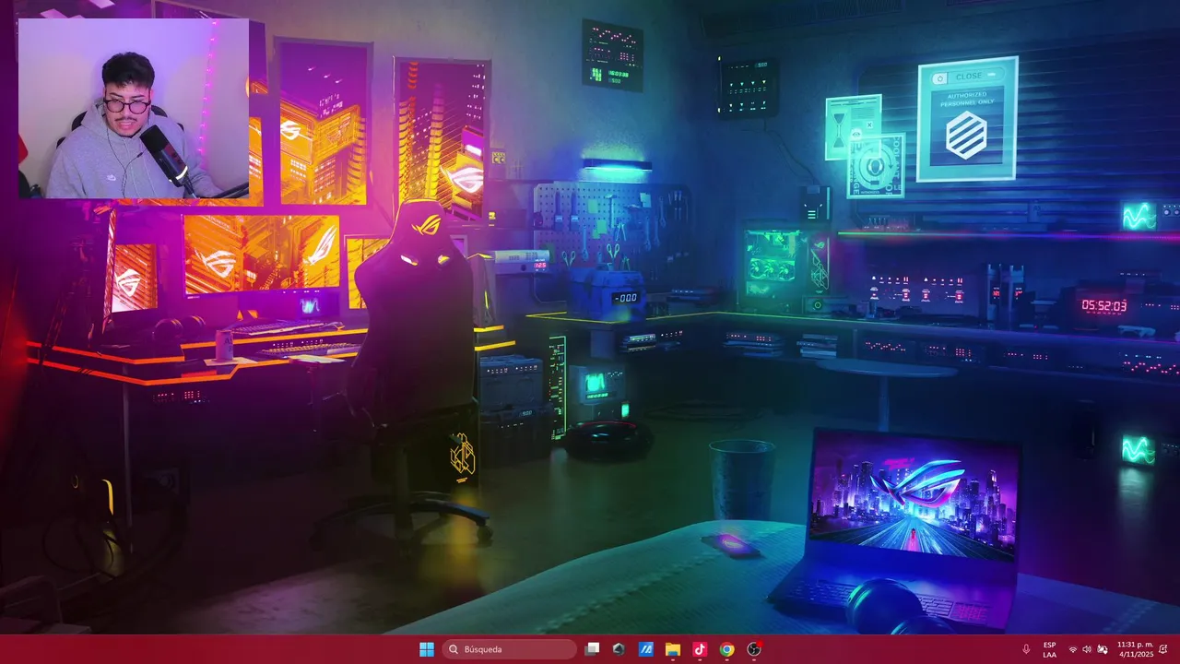This screenshot has height=664, width=1180.
Task: Open Task View from the taskbar
Action: pyautogui.click(x=593, y=649)
